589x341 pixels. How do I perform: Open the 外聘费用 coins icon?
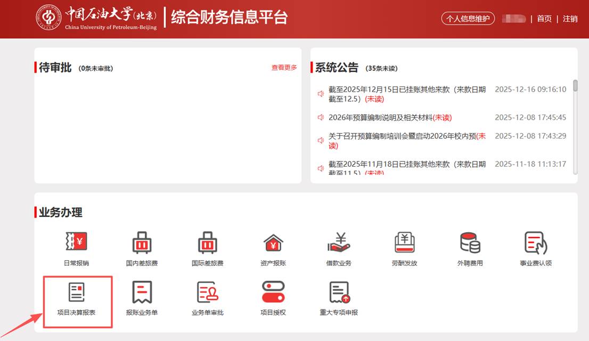pyautogui.click(x=470, y=243)
